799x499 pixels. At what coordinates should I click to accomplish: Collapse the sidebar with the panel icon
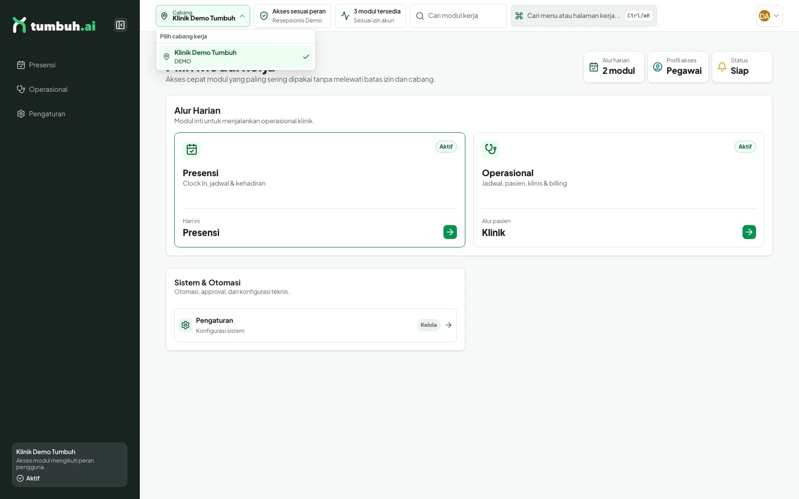[x=120, y=25]
